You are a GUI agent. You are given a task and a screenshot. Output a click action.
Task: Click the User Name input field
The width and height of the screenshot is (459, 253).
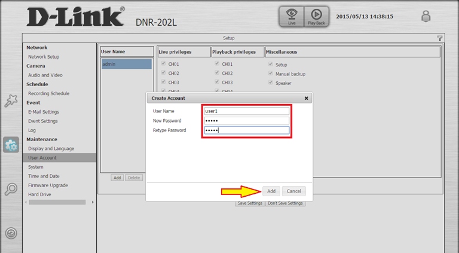pos(246,111)
